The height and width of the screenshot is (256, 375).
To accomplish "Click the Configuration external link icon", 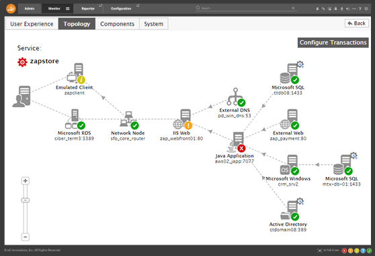I will coord(138,5).
